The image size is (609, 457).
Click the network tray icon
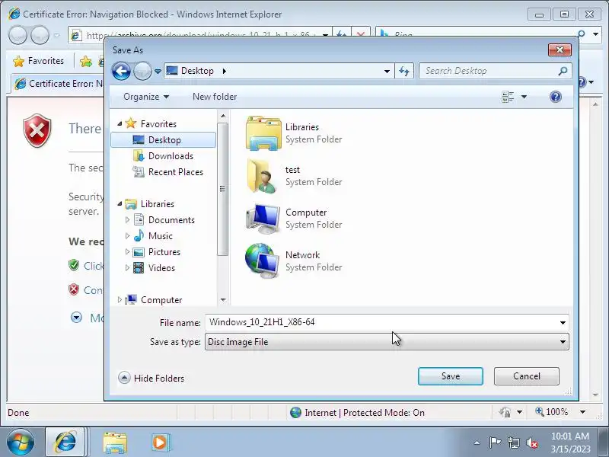(x=513, y=443)
